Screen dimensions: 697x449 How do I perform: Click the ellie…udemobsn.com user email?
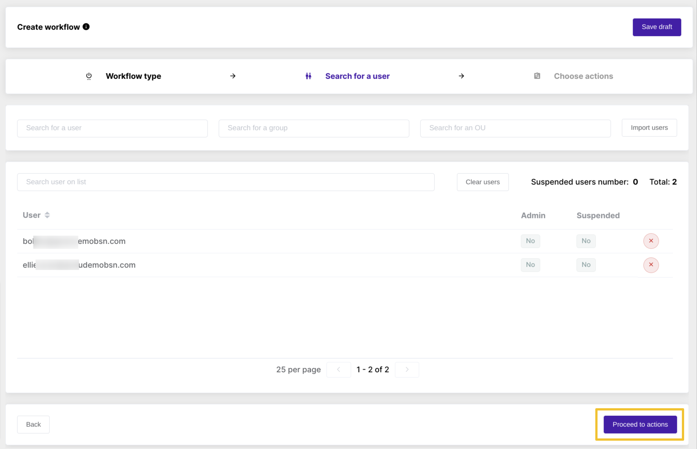pyautogui.click(x=79, y=265)
